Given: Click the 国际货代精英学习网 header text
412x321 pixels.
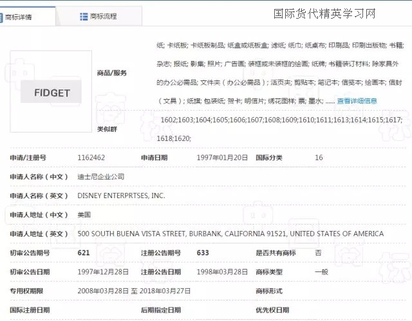Looking at the screenshot, I should click(325, 14).
